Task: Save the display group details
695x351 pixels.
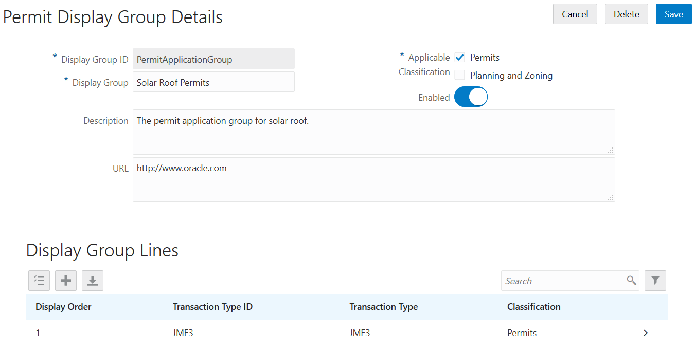Action: 673,14
